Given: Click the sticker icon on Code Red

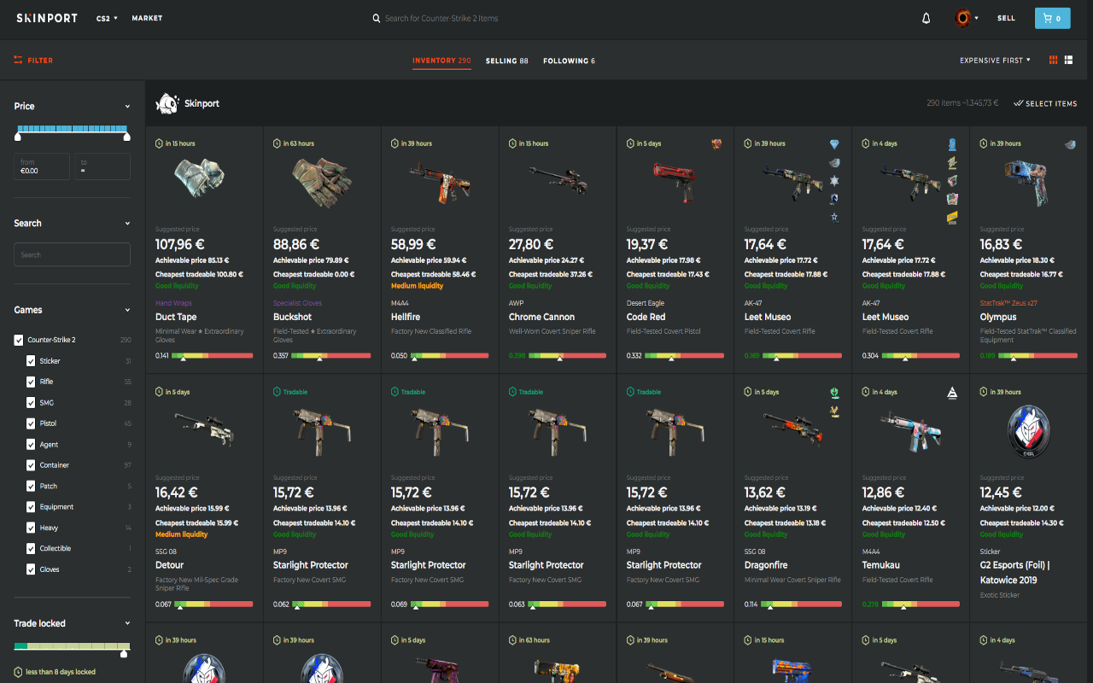Looking at the screenshot, I should coord(716,143).
